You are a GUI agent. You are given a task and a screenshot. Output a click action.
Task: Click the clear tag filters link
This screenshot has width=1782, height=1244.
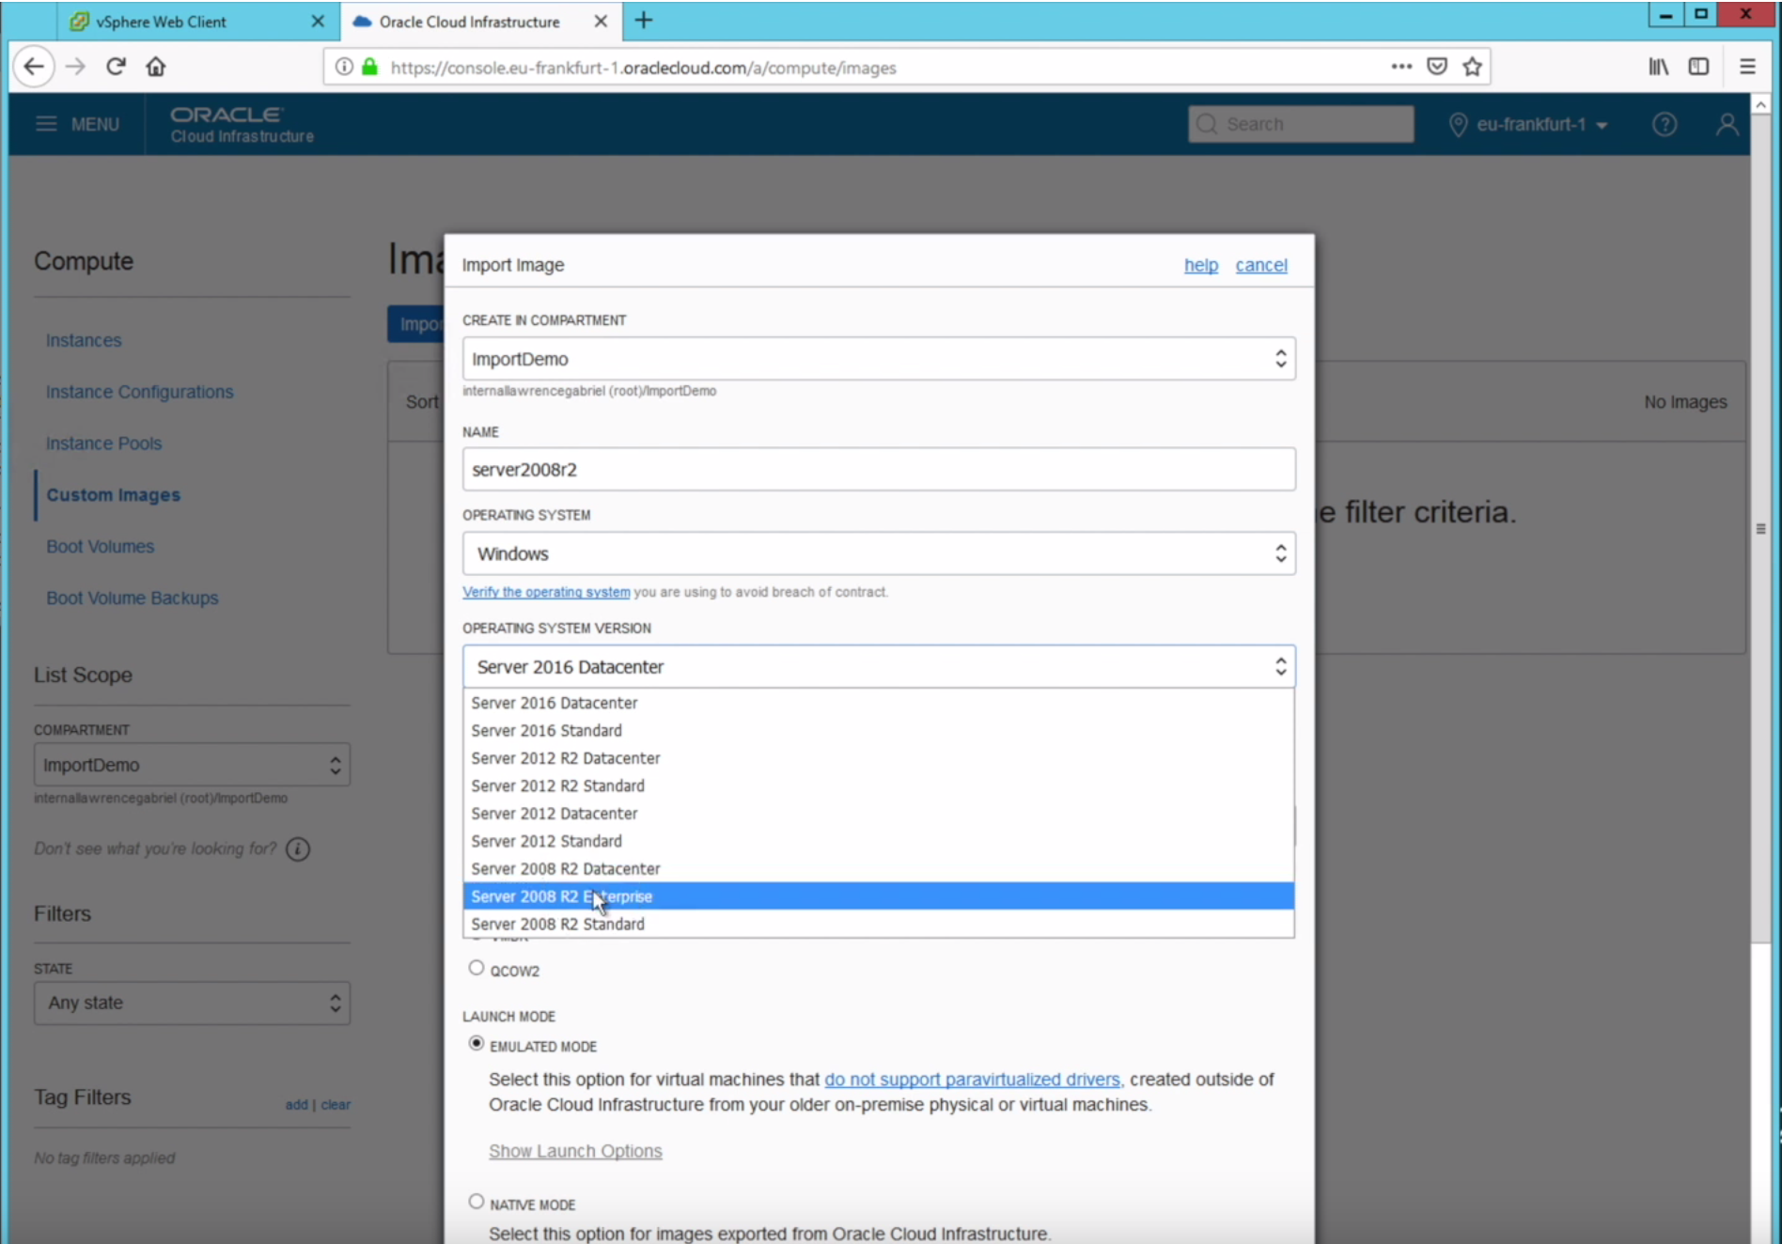point(336,1105)
